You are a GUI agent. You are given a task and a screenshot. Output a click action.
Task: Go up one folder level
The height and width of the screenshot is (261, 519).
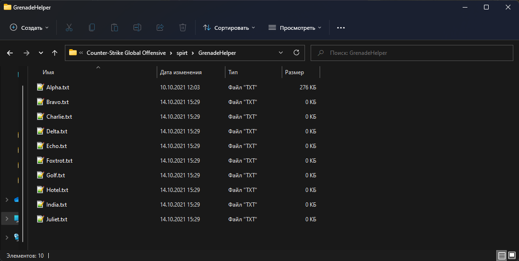(x=55, y=53)
